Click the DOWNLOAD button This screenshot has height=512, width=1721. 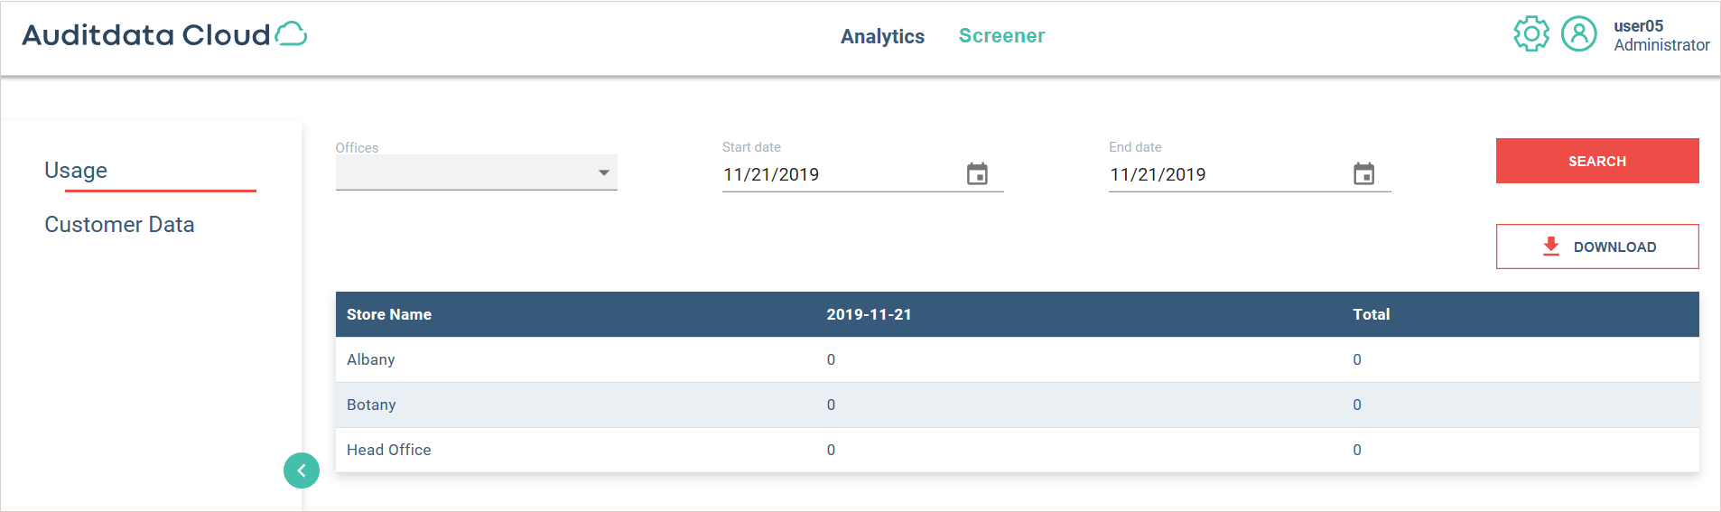click(x=1597, y=247)
